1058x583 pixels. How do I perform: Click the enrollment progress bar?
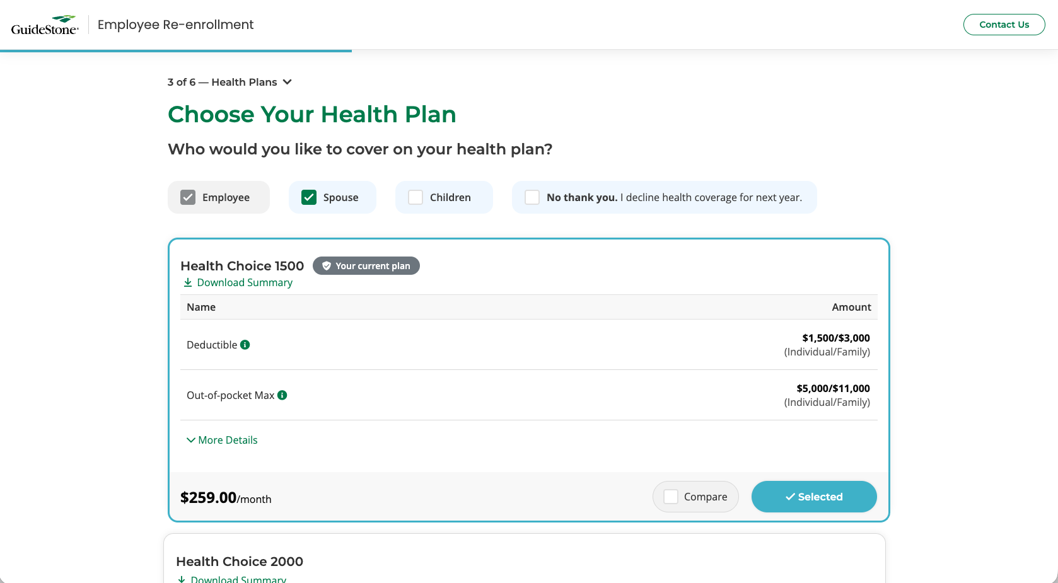pos(176,50)
